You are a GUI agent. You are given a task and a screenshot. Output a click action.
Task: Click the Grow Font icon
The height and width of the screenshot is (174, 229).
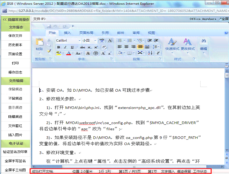103,53
